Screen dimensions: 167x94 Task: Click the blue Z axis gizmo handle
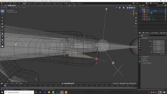133,10
